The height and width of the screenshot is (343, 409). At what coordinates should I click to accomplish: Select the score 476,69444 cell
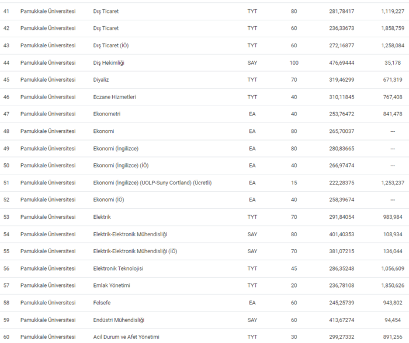click(x=342, y=63)
